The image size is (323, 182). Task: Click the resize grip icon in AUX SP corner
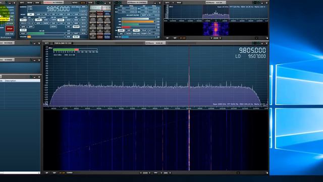point(267,38)
